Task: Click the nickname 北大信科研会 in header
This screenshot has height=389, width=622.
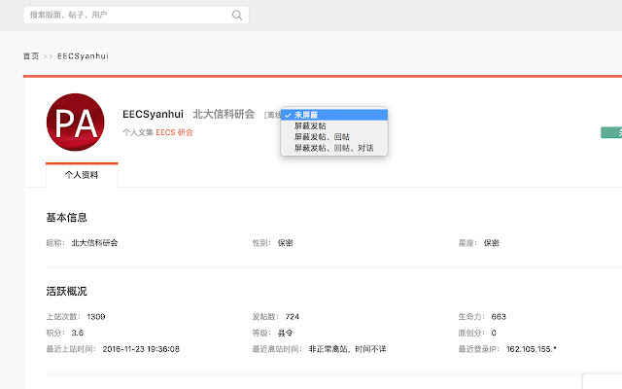Action: (224, 115)
